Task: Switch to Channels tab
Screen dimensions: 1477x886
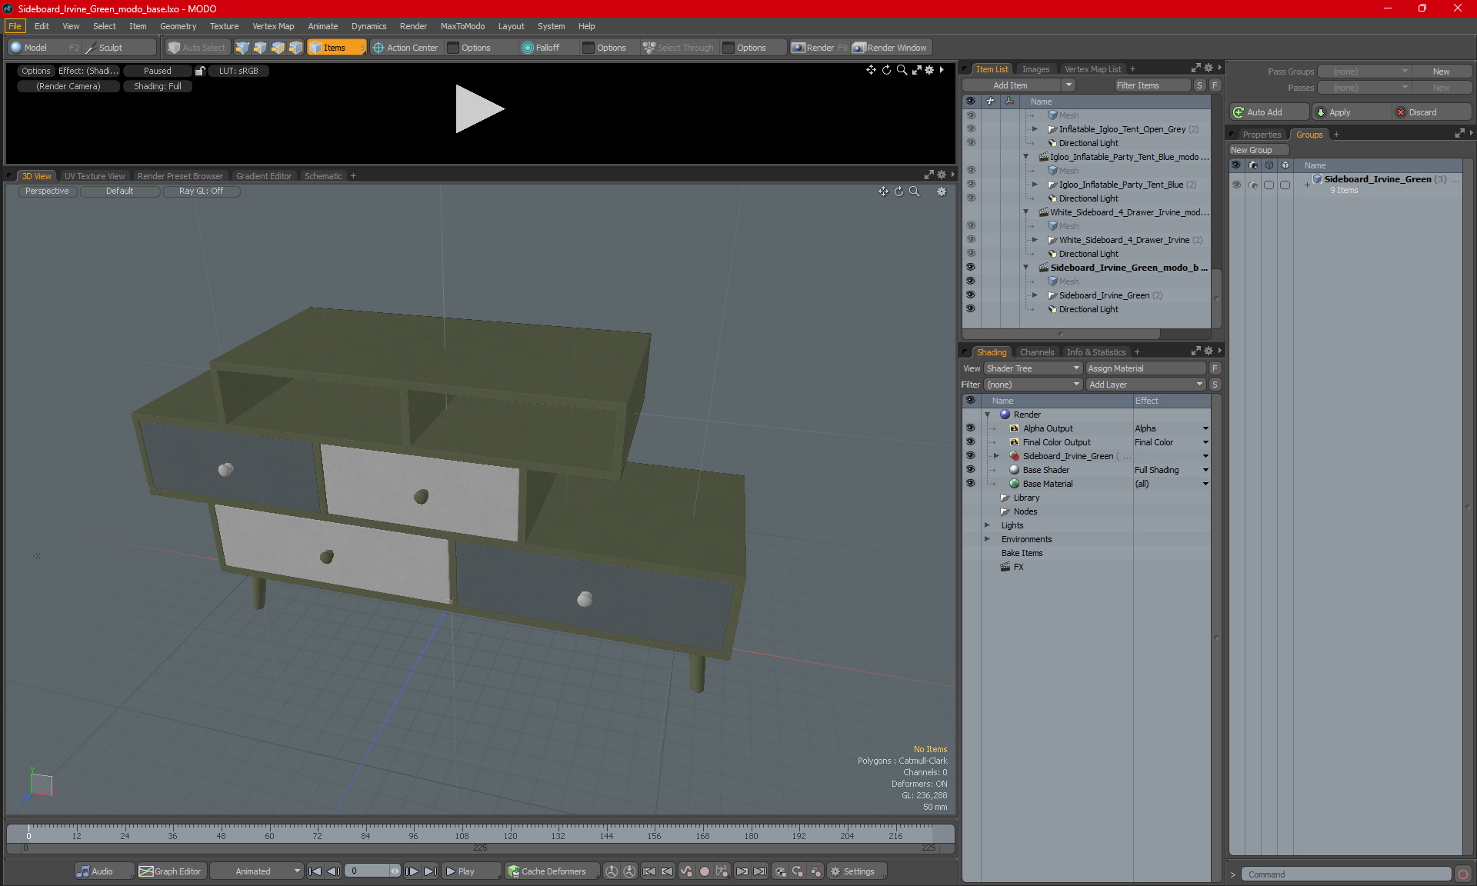Action: pos(1037,352)
